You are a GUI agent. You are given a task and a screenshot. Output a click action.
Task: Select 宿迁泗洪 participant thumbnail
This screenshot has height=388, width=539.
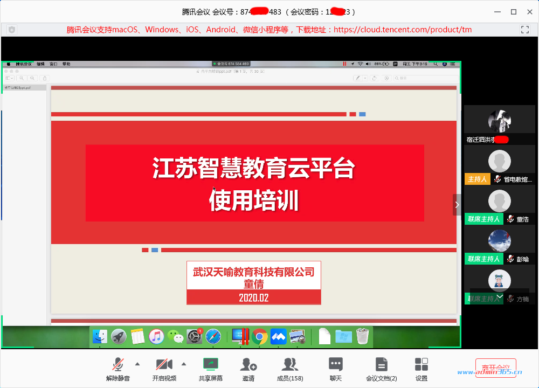coord(500,124)
